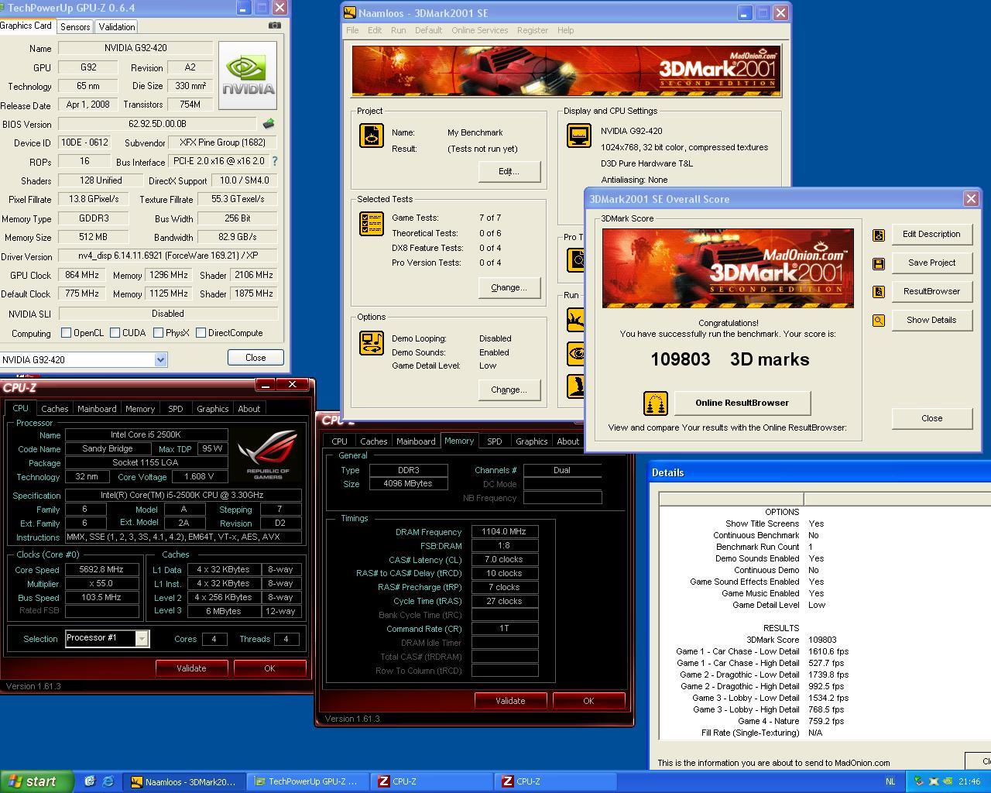
Task: Click the ResultBrowser button
Action: point(931,291)
